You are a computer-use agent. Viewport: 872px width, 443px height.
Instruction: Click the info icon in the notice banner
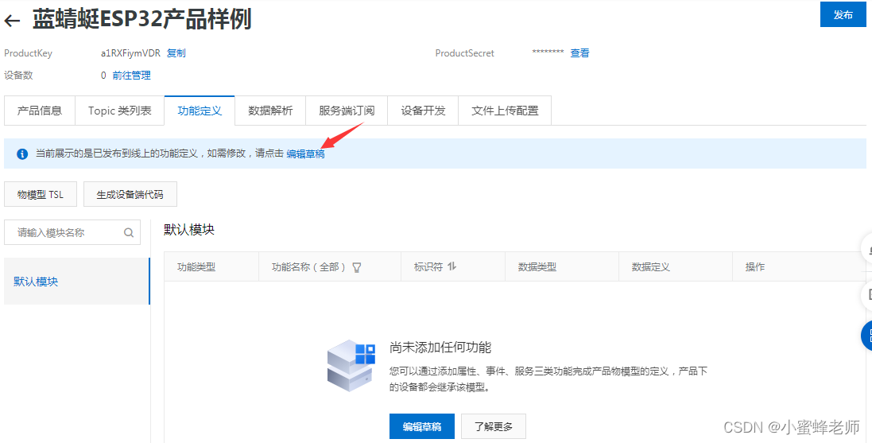(x=22, y=154)
